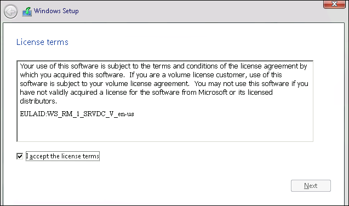Click the 'I accept the license terms' label
The width and height of the screenshot is (349, 206).
[62, 156]
